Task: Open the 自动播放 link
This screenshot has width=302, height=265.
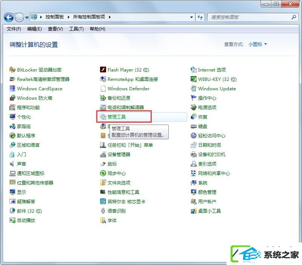Action: coord(26,221)
